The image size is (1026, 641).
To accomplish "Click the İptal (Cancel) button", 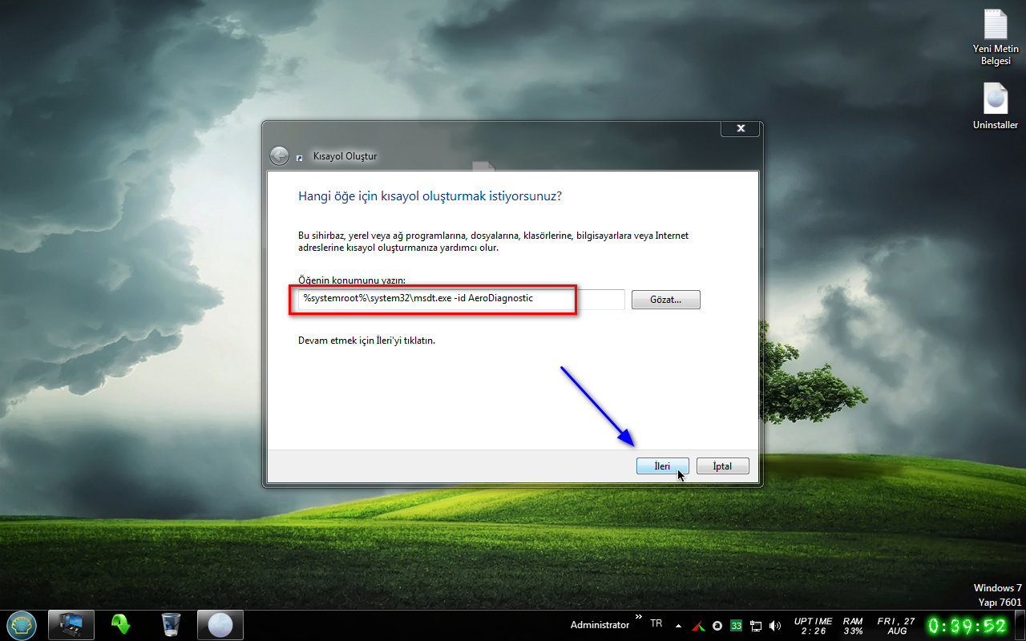I will tap(722, 466).
